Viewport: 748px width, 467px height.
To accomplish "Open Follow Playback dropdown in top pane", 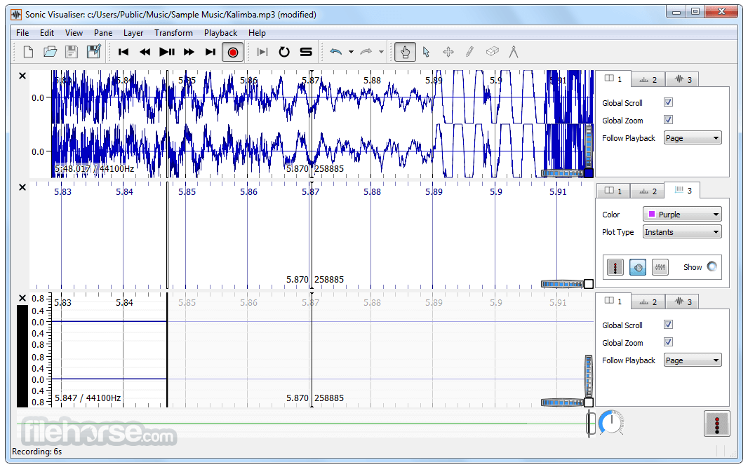I will [693, 138].
